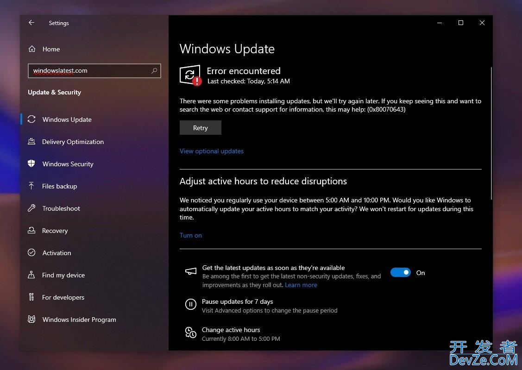This screenshot has width=522, height=370.
Task: Click the search magnifier icon
Action: pos(154,71)
